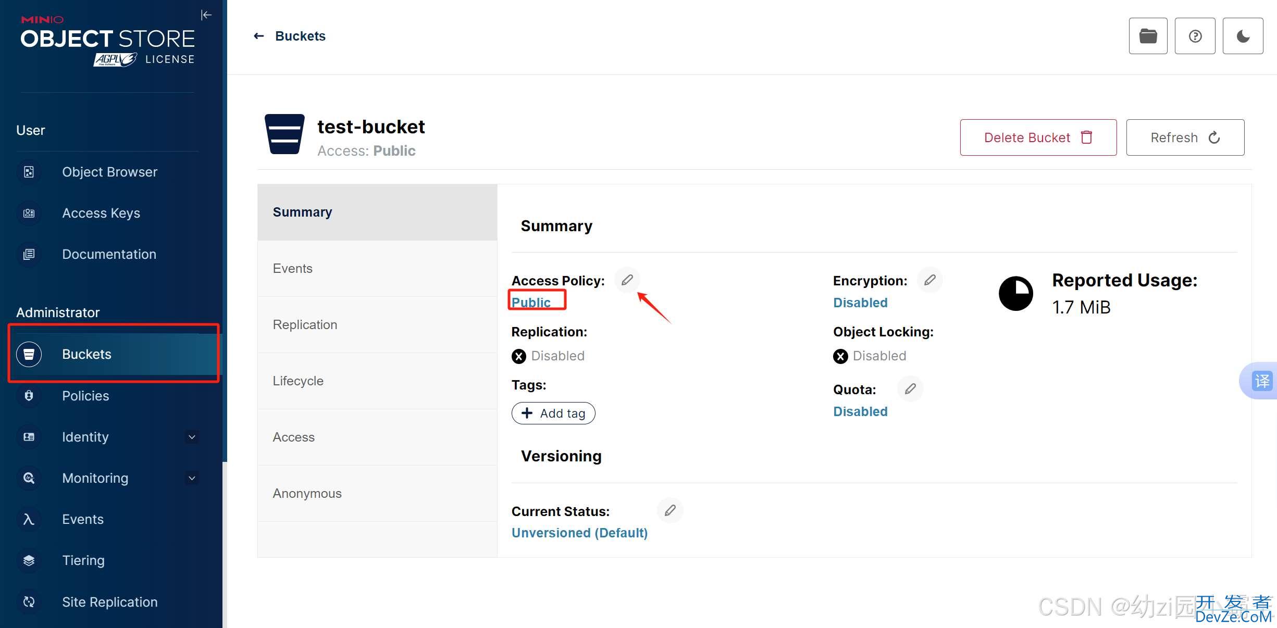
Task: Click the Reported Usage pie chart
Action: pyautogui.click(x=1015, y=293)
